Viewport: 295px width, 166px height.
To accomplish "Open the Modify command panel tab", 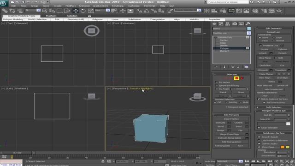I will [221, 24].
